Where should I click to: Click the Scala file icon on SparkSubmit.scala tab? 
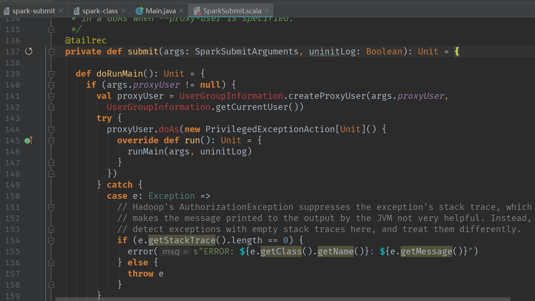(197, 11)
